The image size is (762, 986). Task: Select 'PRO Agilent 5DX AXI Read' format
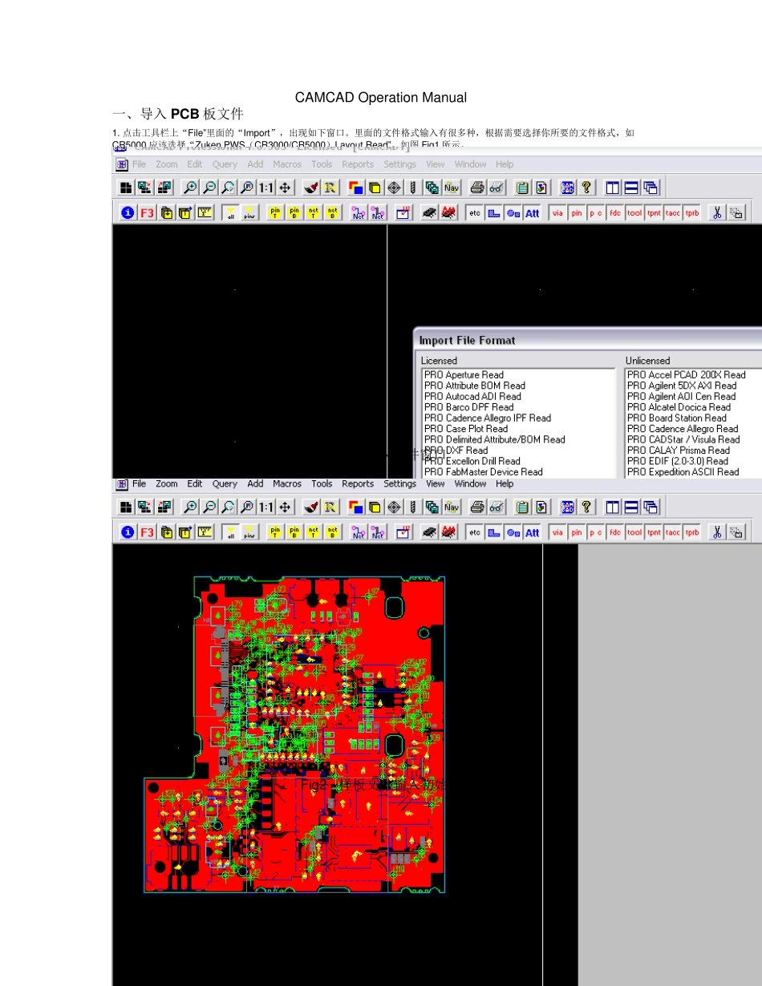point(682,386)
